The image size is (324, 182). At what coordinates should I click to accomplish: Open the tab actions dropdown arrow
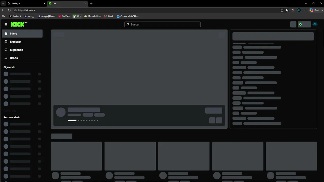pyautogui.click(x=3, y=4)
